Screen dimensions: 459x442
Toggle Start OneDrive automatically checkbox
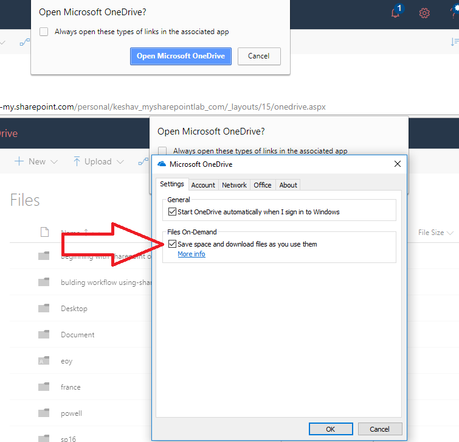pyautogui.click(x=172, y=212)
